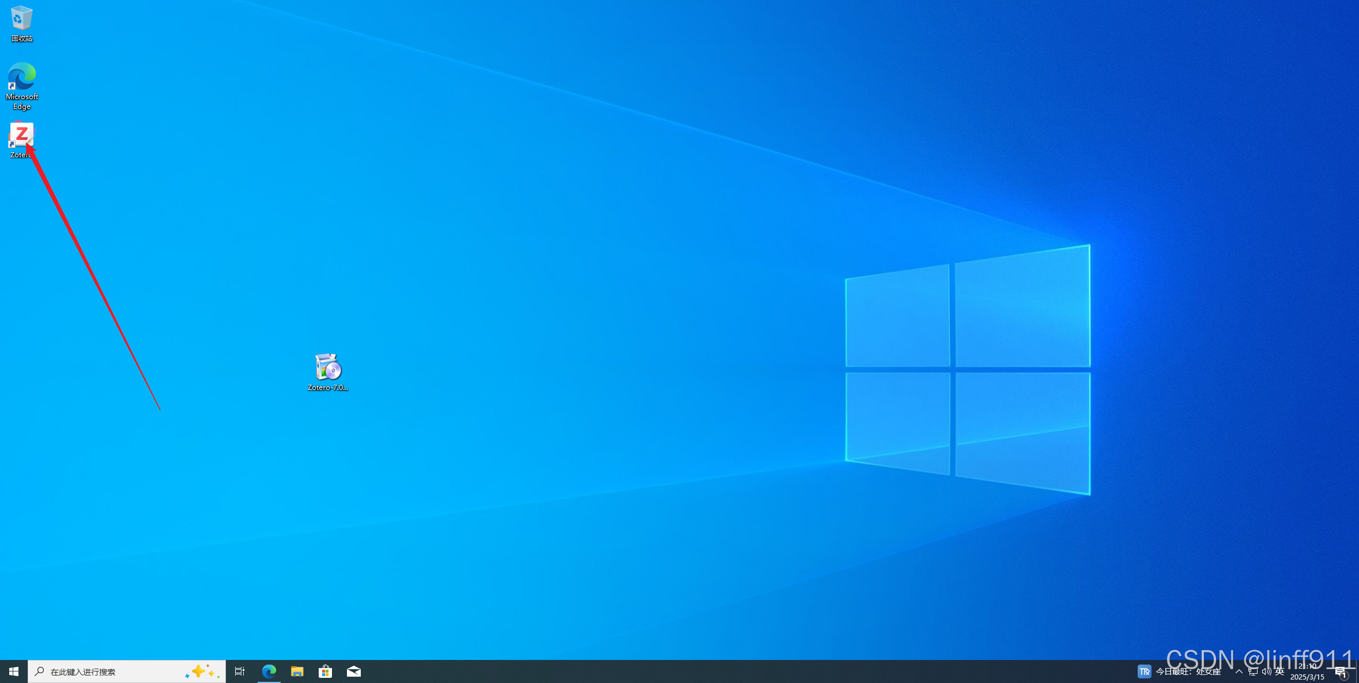Open Task View from the taskbar
Viewport: 1359px width, 683px height.
240,671
